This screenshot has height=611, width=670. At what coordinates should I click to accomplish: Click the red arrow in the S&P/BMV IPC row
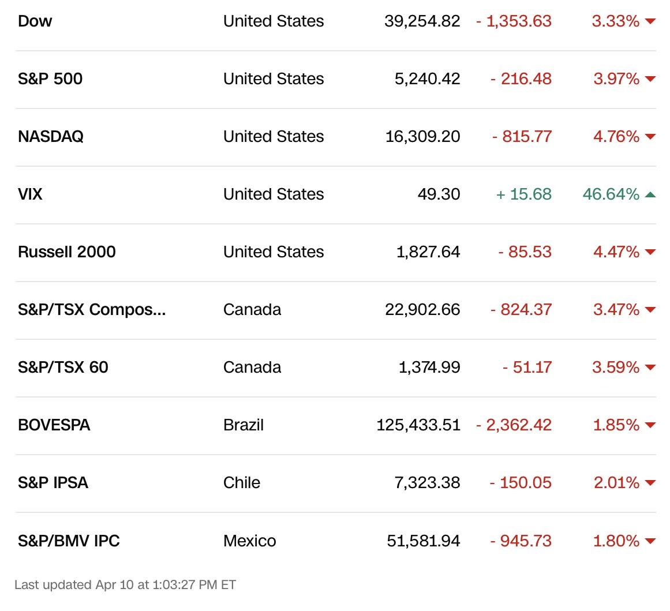[650, 541]
